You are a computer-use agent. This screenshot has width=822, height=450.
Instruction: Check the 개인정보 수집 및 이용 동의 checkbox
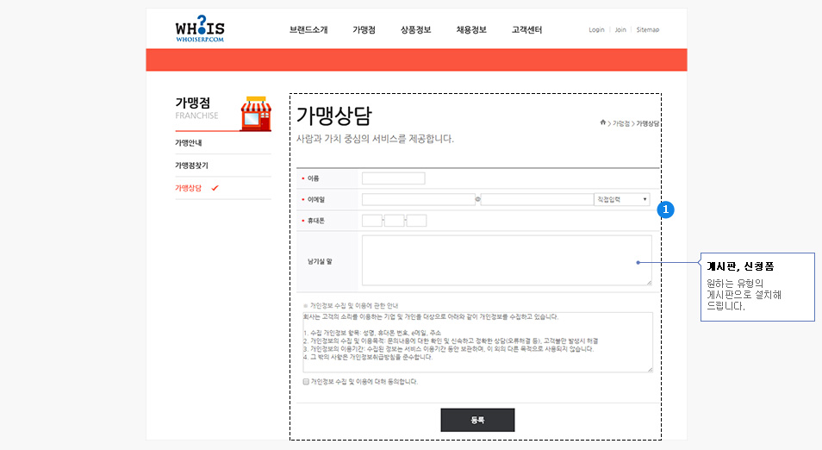[x=306, y=381]
